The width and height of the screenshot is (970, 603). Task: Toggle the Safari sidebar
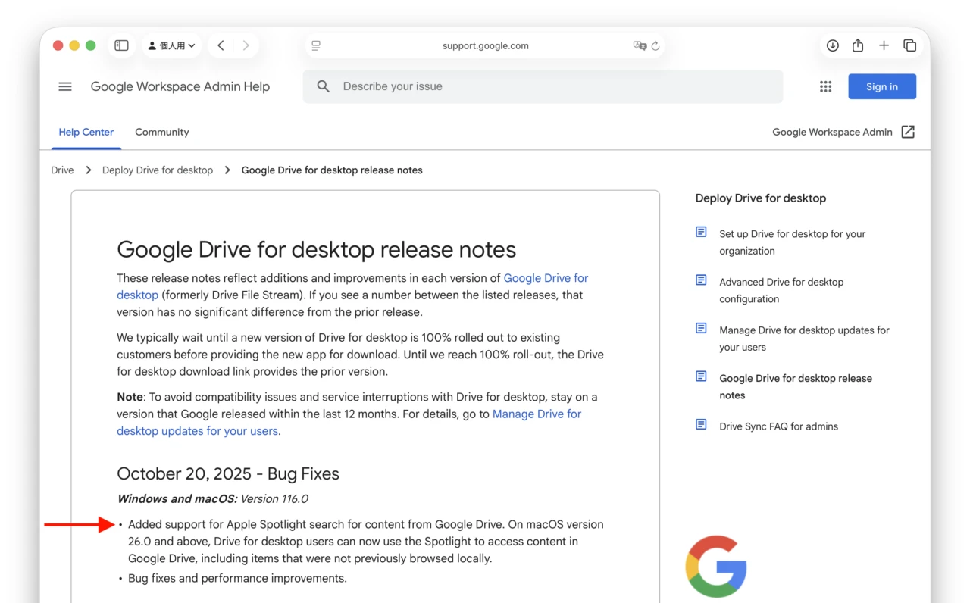tap(121, 45)
